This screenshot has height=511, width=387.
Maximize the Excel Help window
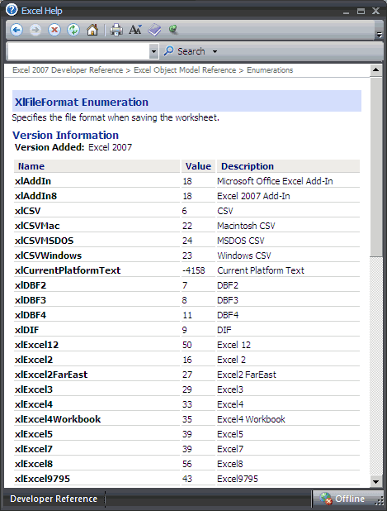pos(361,12)
